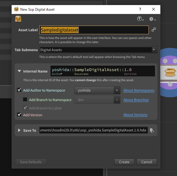Click the Save To file path field
Image resolution: width=177 pixels, height=176 pixels.
pos(93,130)
